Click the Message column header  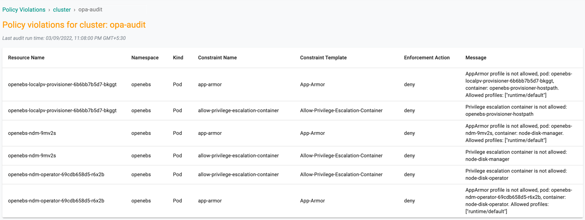point(476,58)
